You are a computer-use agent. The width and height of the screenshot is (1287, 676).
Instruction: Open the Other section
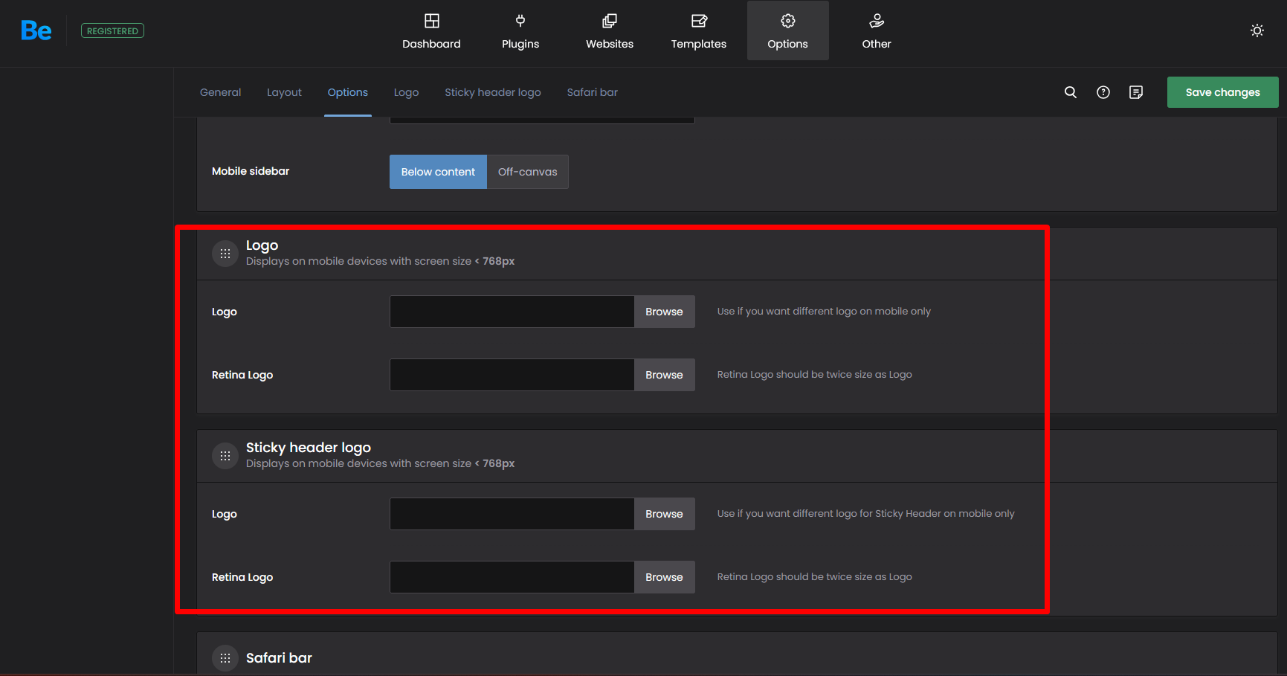pyautogui.click(x=877, y=31)
